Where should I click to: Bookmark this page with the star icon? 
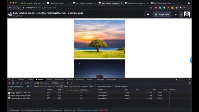[151, 8]
